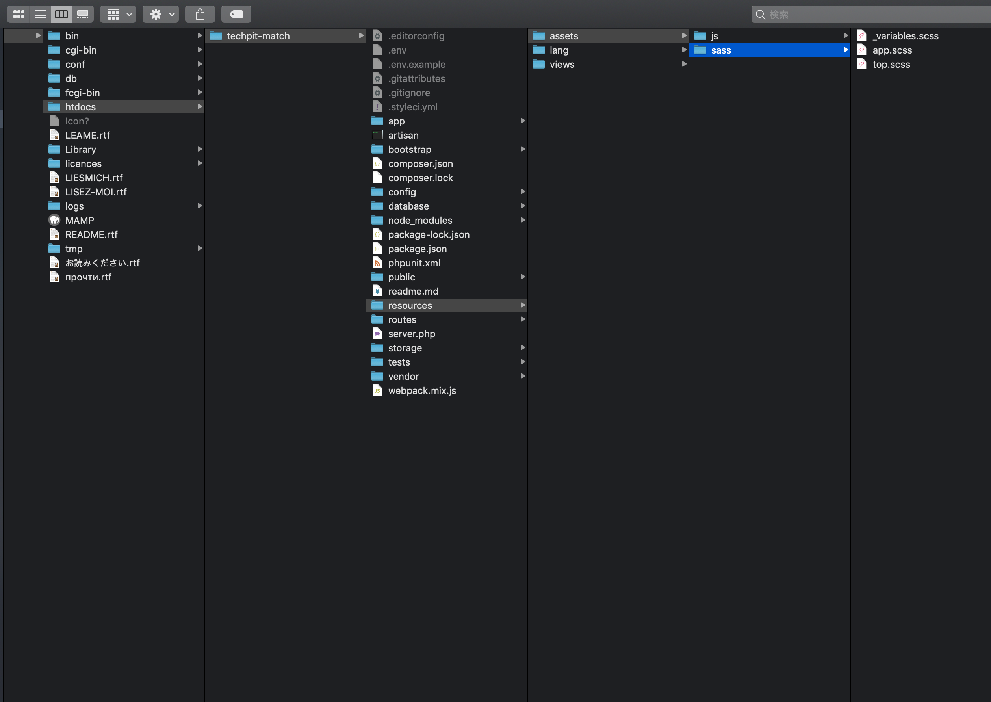
Task: Select the tests folder
Action: tap(446, 362)
